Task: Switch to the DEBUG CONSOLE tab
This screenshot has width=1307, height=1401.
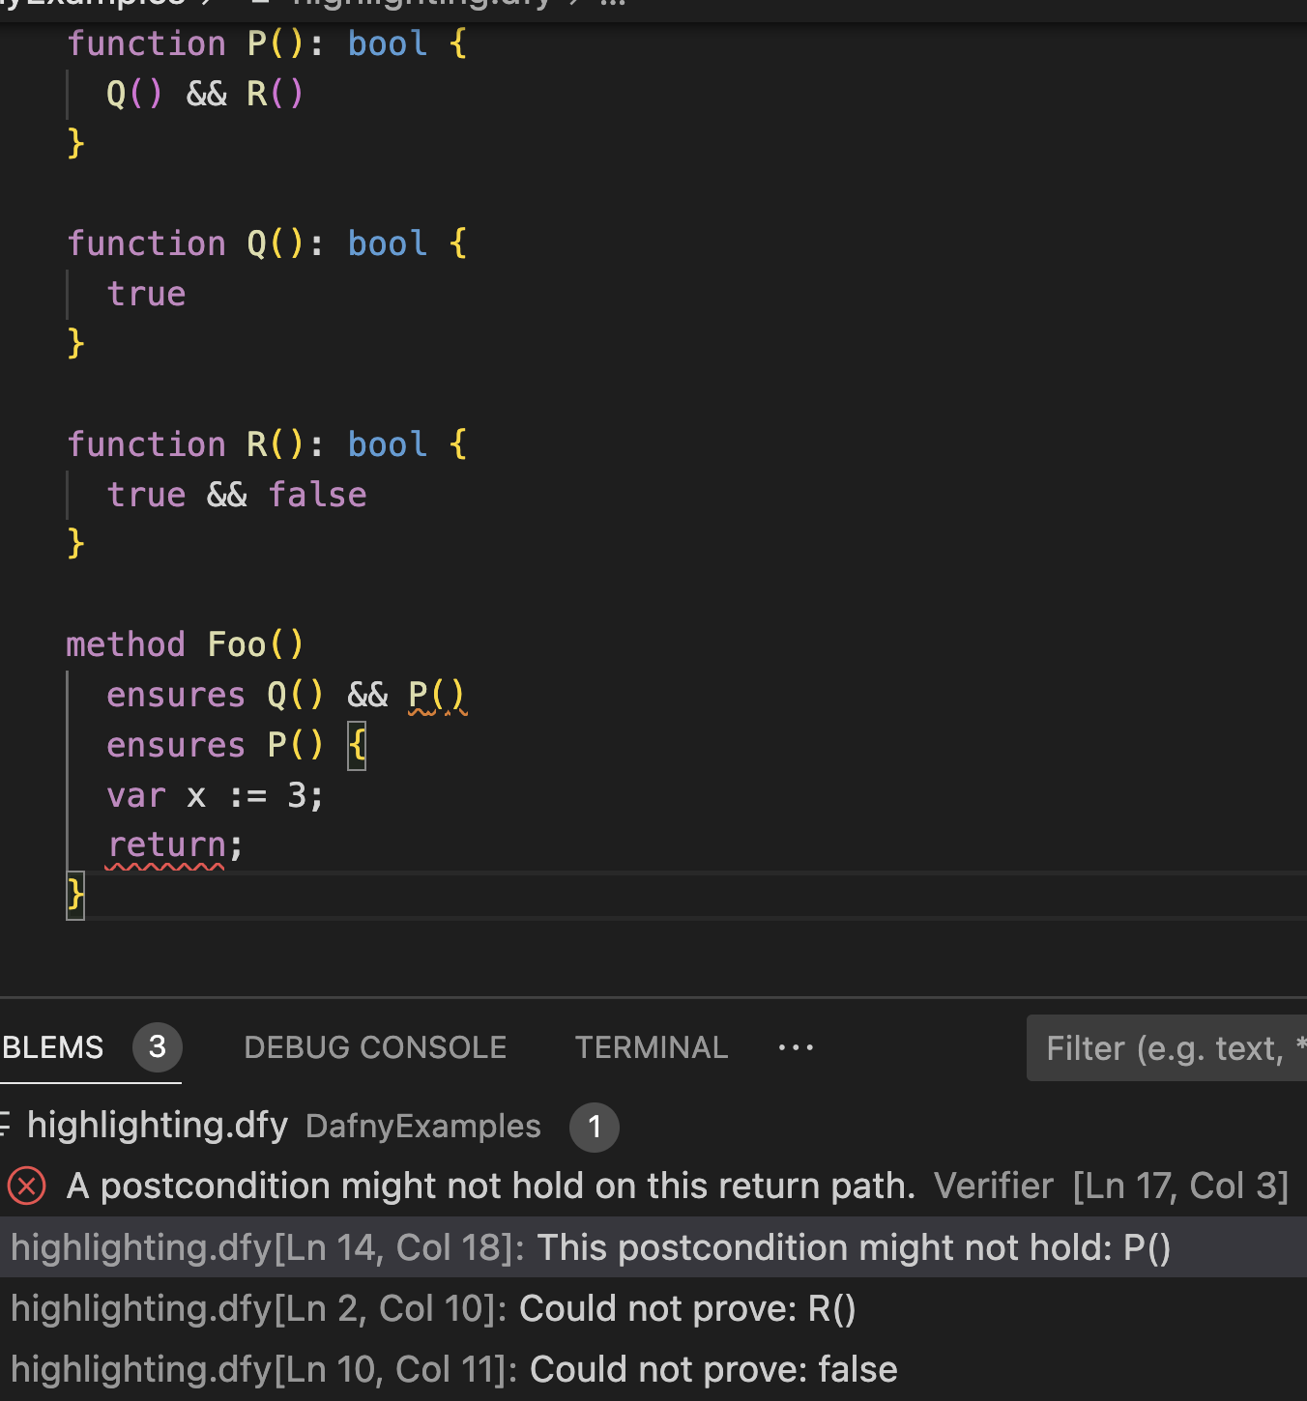Action: [375, 1047]
